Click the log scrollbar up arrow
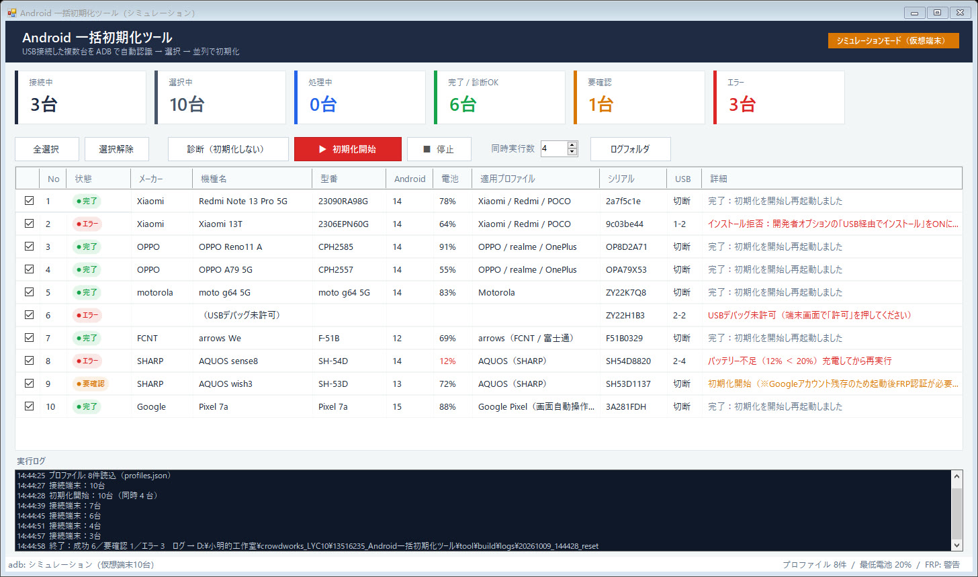Viewport: 978px width, 577px height. coord(957,476)
